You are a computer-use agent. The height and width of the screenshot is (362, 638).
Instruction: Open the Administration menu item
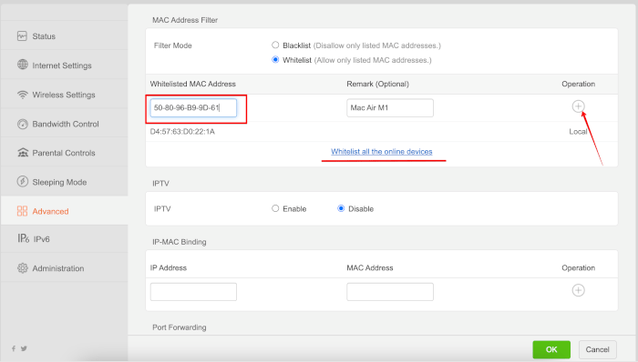[65, 267]
